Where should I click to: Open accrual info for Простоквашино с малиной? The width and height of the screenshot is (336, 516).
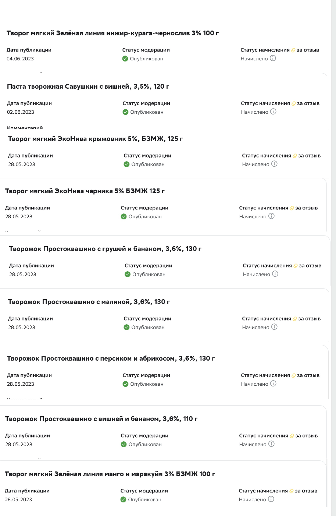274,327
